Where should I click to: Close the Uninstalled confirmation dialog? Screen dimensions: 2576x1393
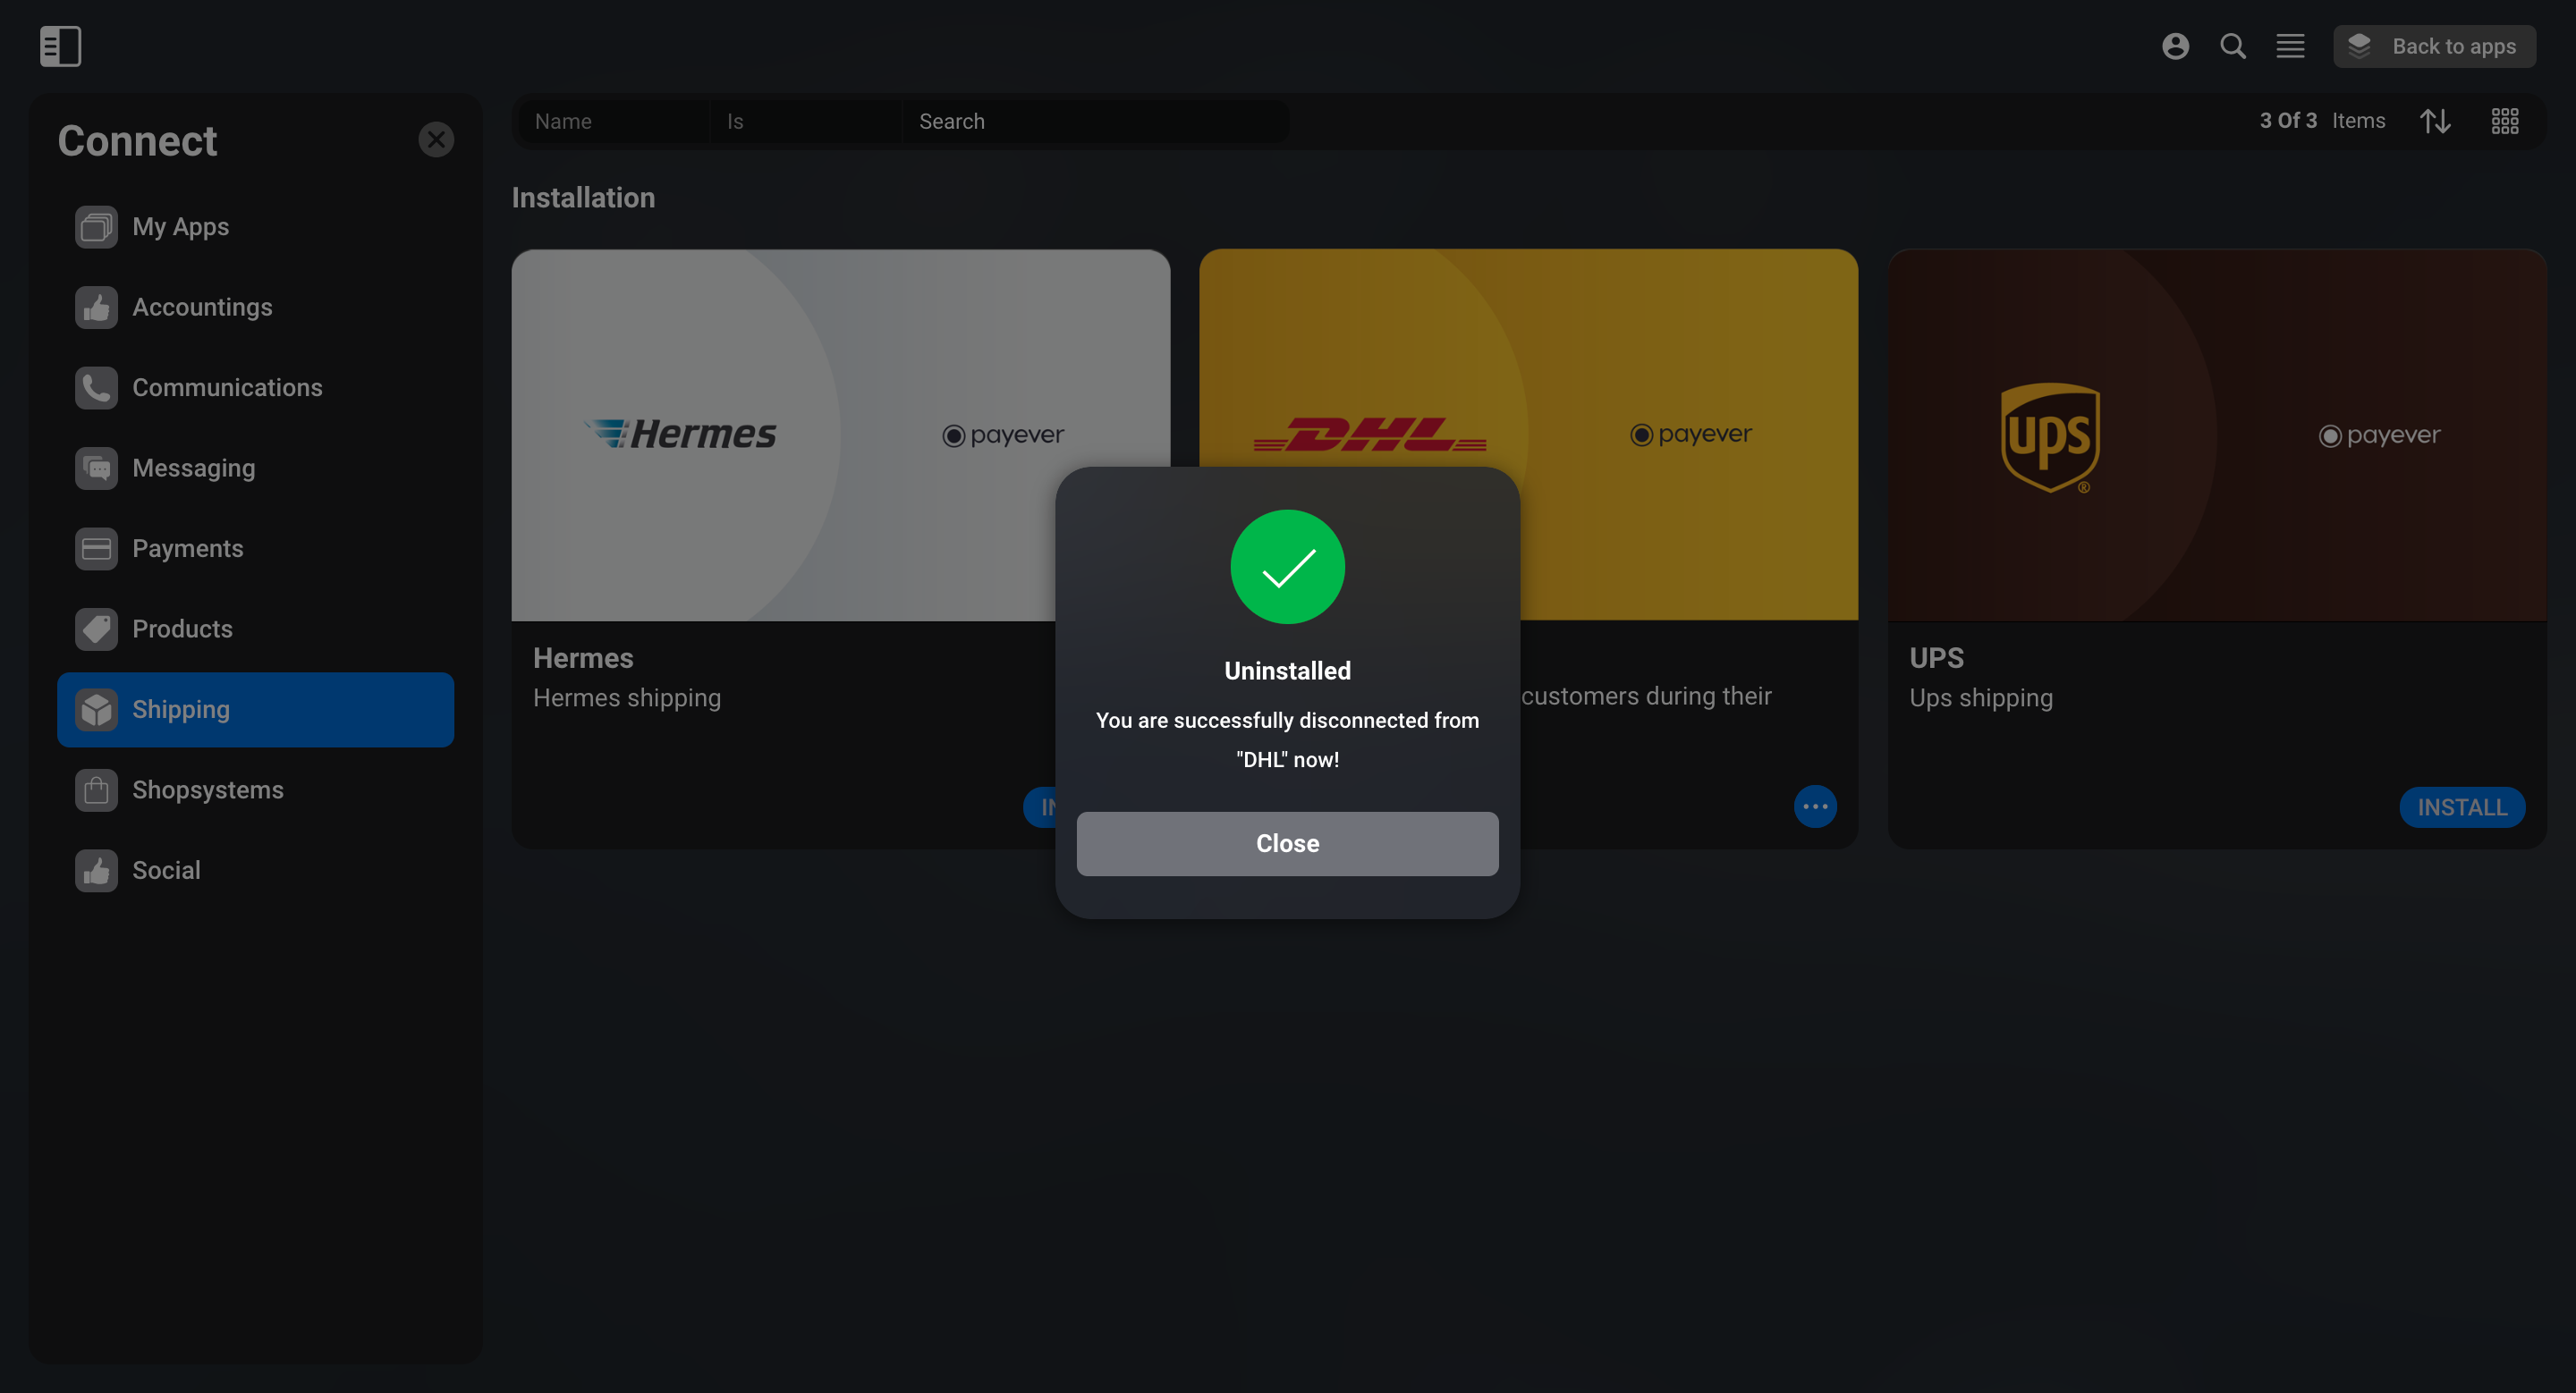(x=1287, y=843)
